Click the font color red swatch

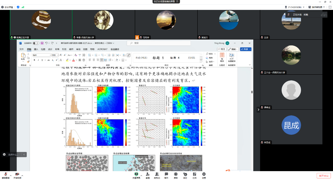(x=73, y=60)
